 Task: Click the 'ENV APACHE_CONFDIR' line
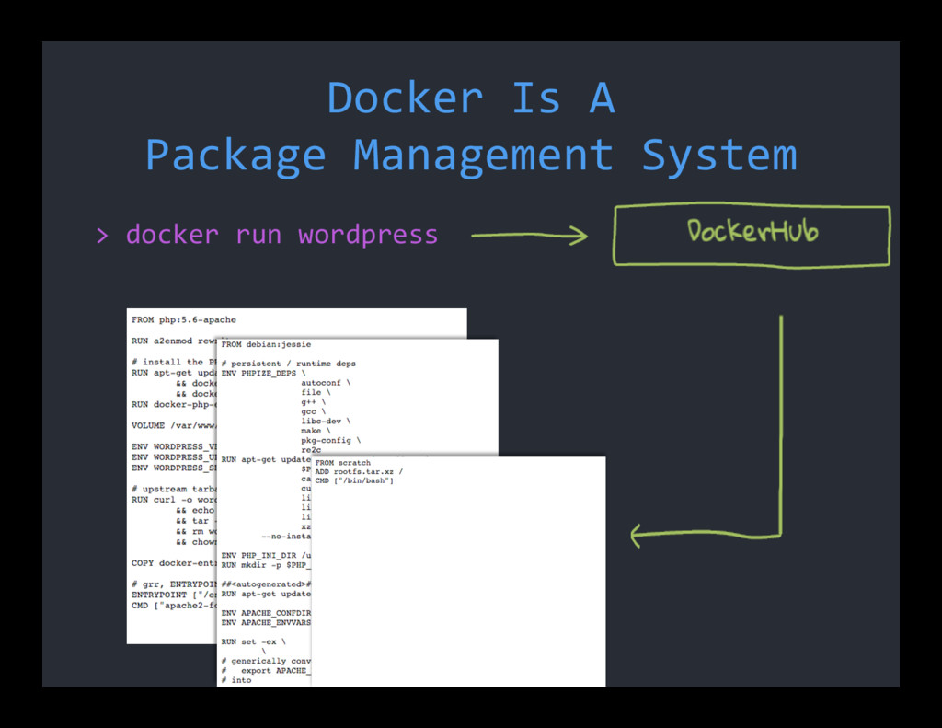pos(266,613)
